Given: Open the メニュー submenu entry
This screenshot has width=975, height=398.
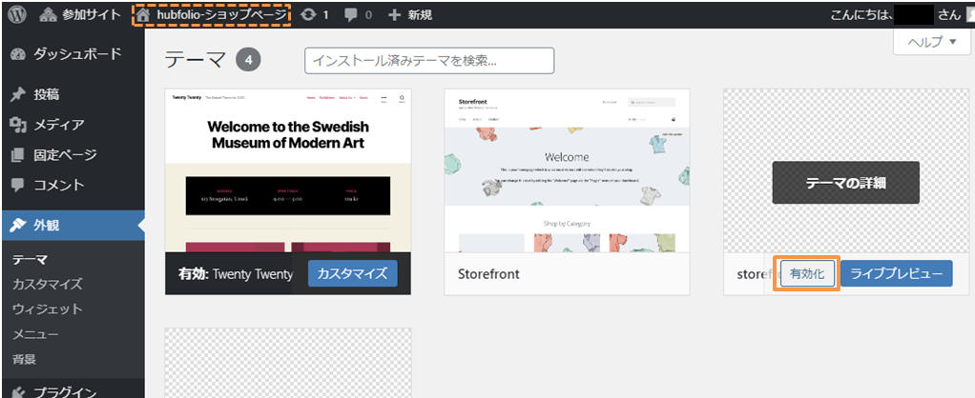Looking at the screenshot, I should coord(35,334).
